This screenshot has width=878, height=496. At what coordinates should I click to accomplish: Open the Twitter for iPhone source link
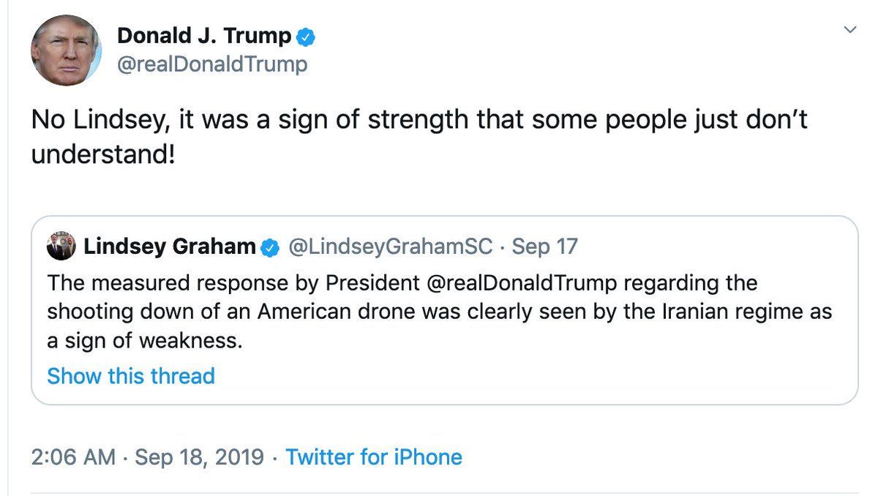(374, 457)
